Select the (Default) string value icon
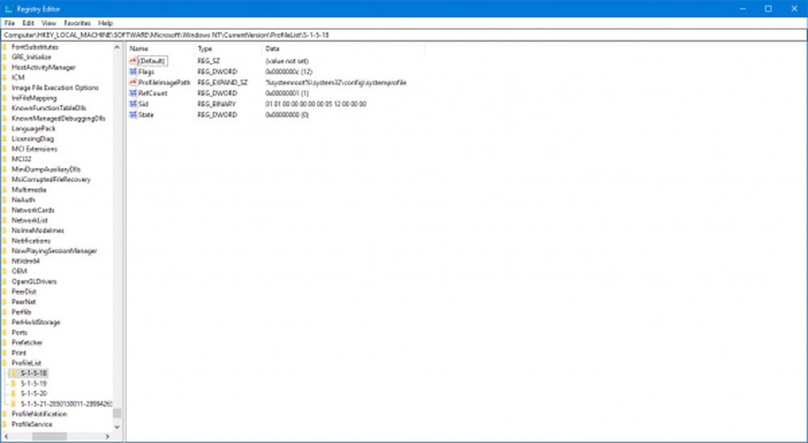 133,61
